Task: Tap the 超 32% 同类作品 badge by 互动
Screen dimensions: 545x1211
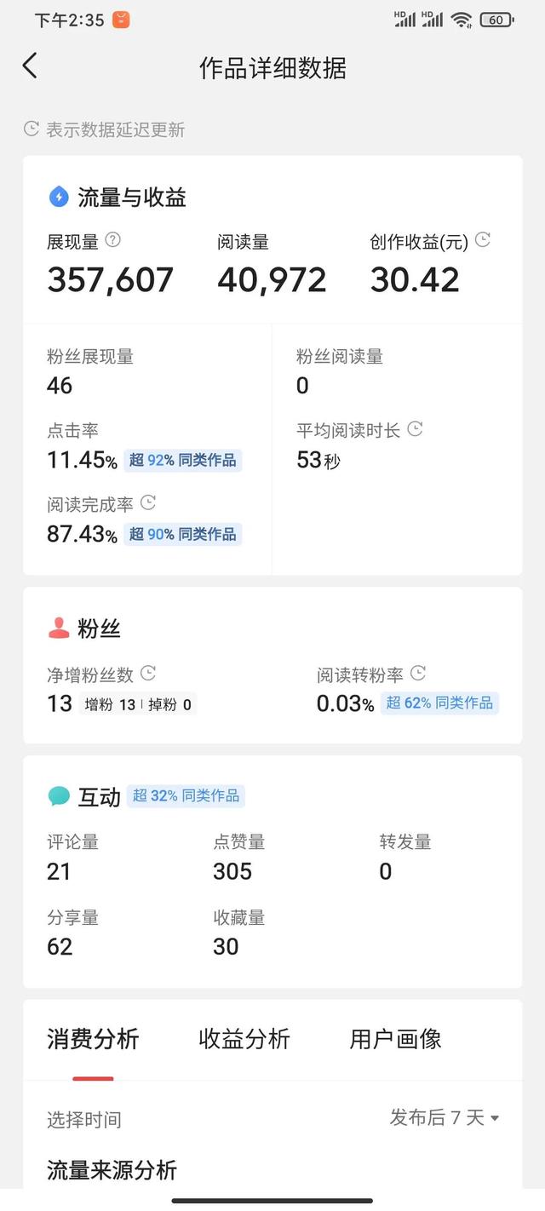Action: [186, 796]
